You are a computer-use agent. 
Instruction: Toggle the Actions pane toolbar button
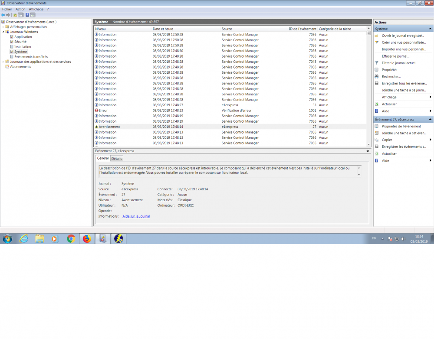click(33, 15)
